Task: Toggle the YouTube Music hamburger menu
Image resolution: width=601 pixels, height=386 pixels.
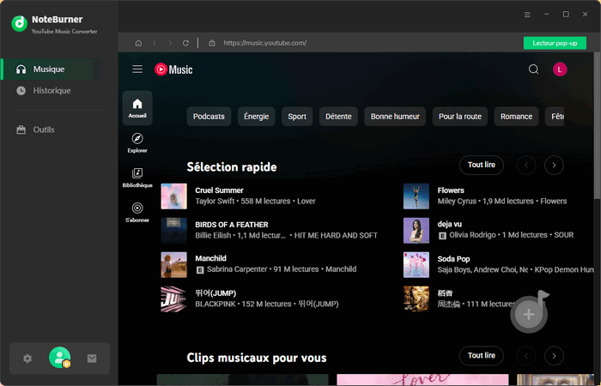Action: (137, 69)
